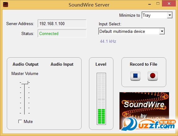Click the audio Level meter
Screen dimensions: 178x136
(x=101, y=99)
